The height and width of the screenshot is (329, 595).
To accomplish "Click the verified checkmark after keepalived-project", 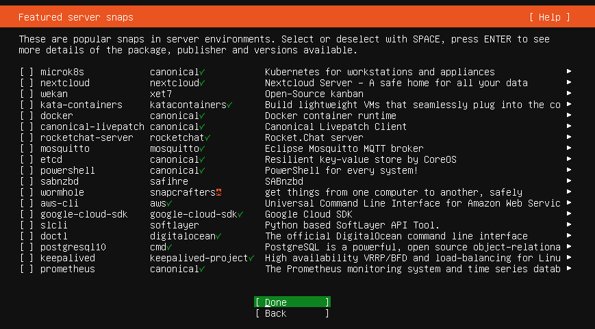I will point(251,258).
